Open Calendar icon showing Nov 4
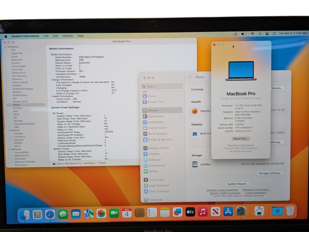Image resolution: width=309 pixels, height=232 pixels. point(127,213)
